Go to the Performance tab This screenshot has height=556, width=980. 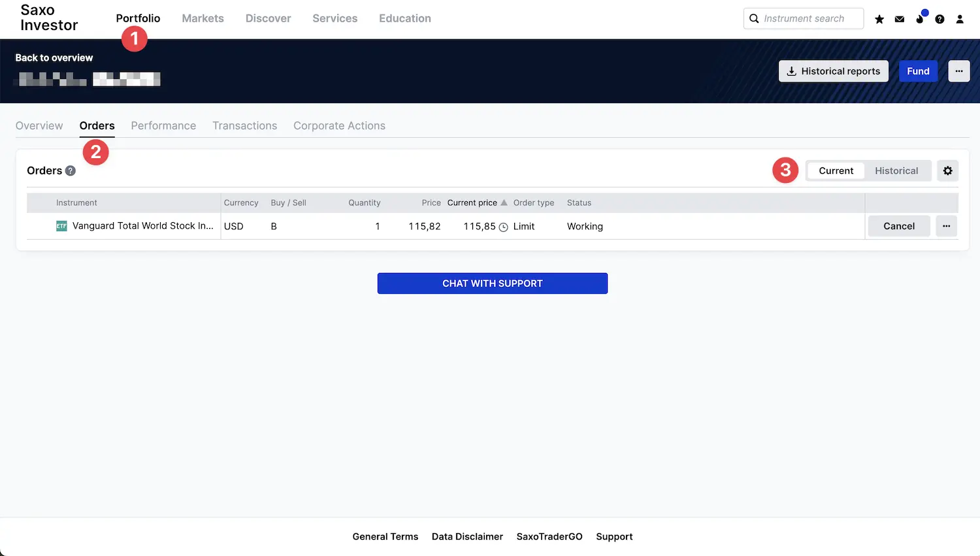163,125
